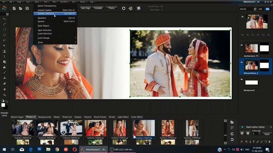This screenshot has height=153, width=273.
Task: Choose Feather Selection from the menu
Action: pos(55,14)
